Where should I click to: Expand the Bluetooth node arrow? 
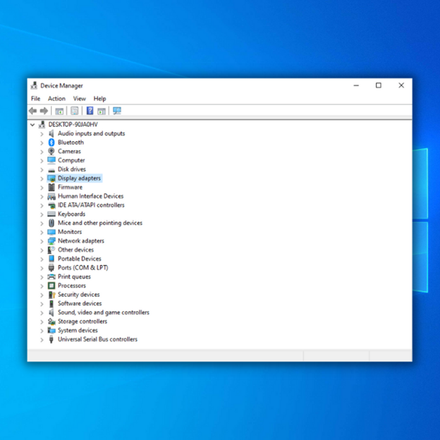pyautogui.click(x=42, y=143)
